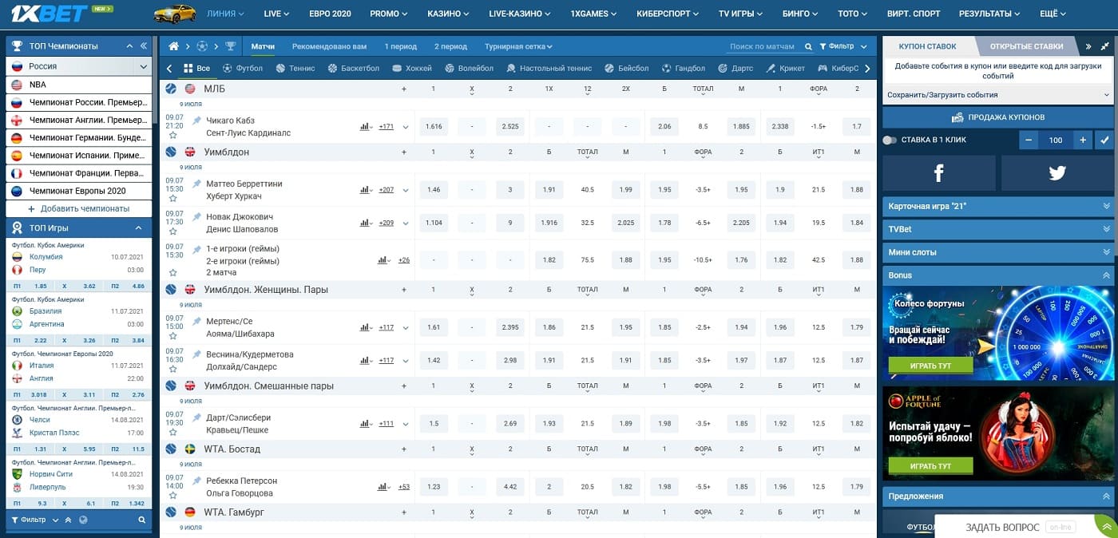Open Сохранить/Загрузить события dropdown
This screenshot has height=538, width=1118.
click(998, 95)
